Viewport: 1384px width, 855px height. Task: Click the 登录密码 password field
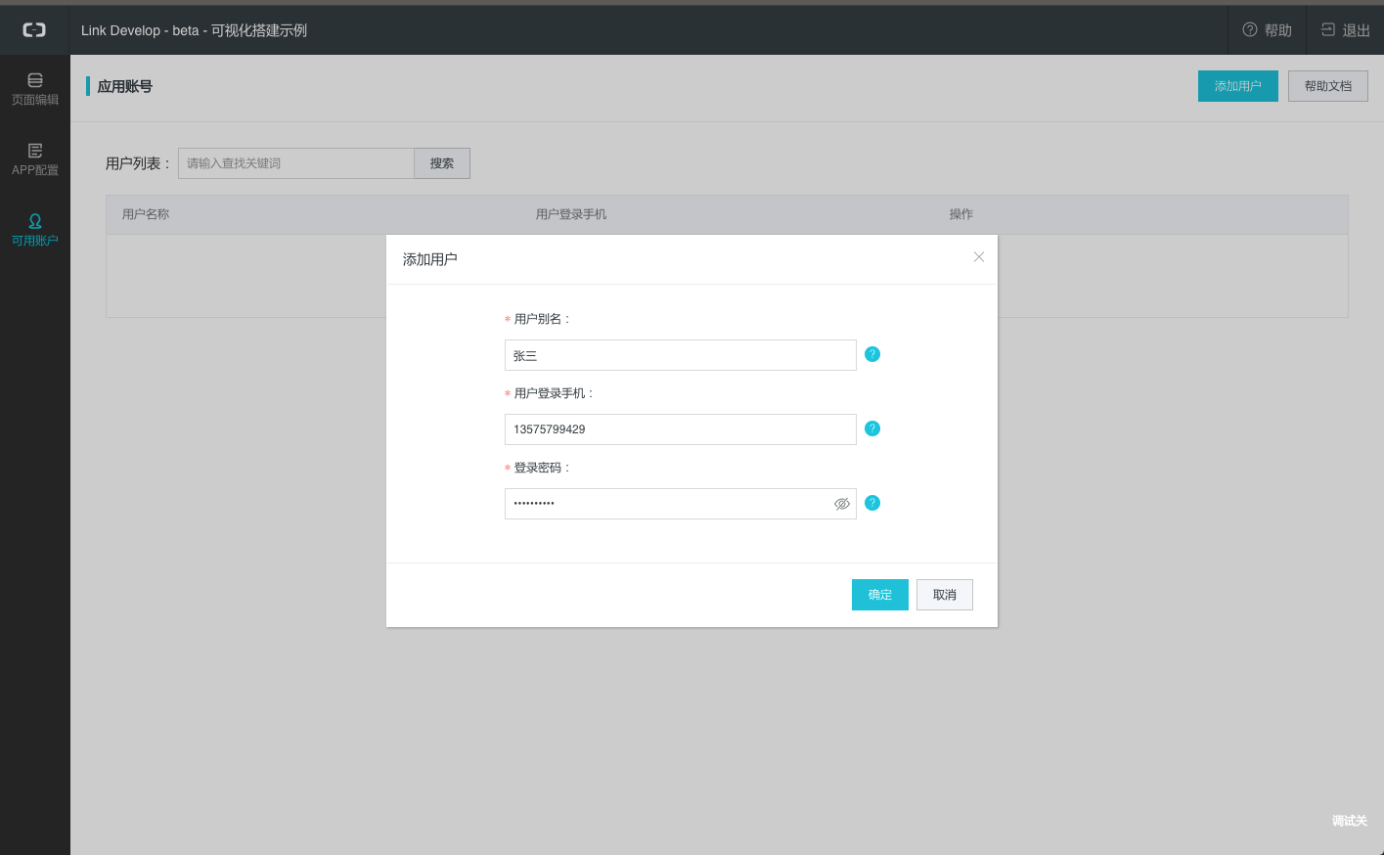coord(680,504)
